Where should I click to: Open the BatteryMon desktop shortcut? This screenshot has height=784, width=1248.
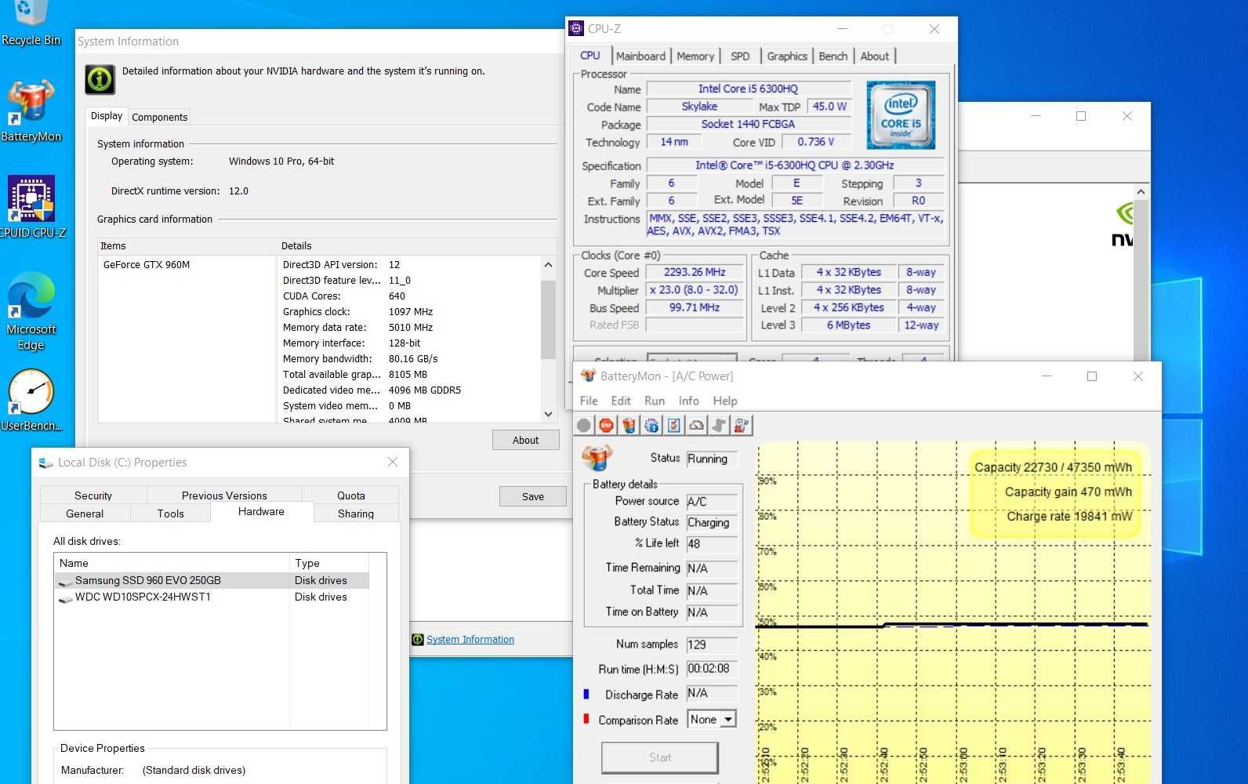31,110
